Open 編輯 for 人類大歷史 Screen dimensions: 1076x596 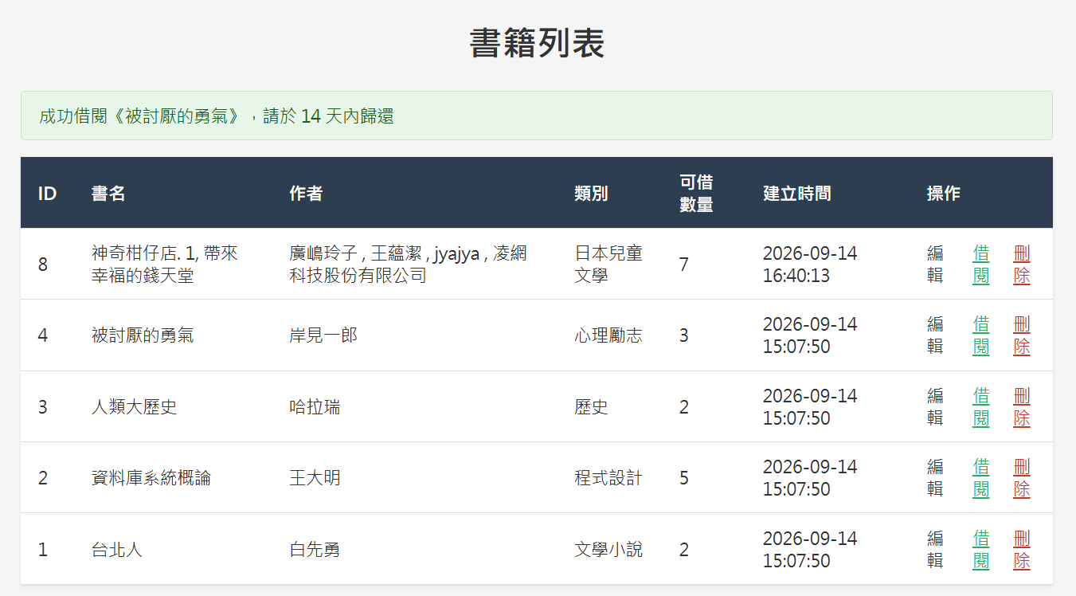935,407
